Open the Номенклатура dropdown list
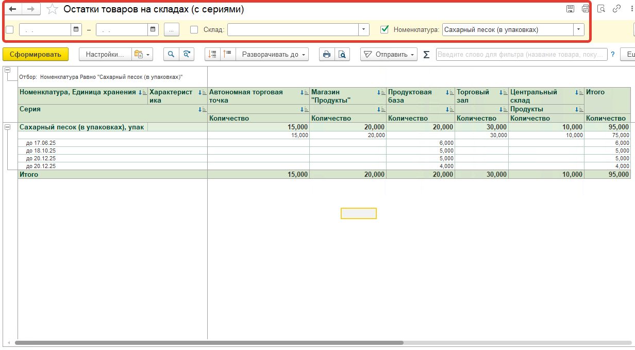This screenshot has width=635, height=350. [x=579, y=29]
